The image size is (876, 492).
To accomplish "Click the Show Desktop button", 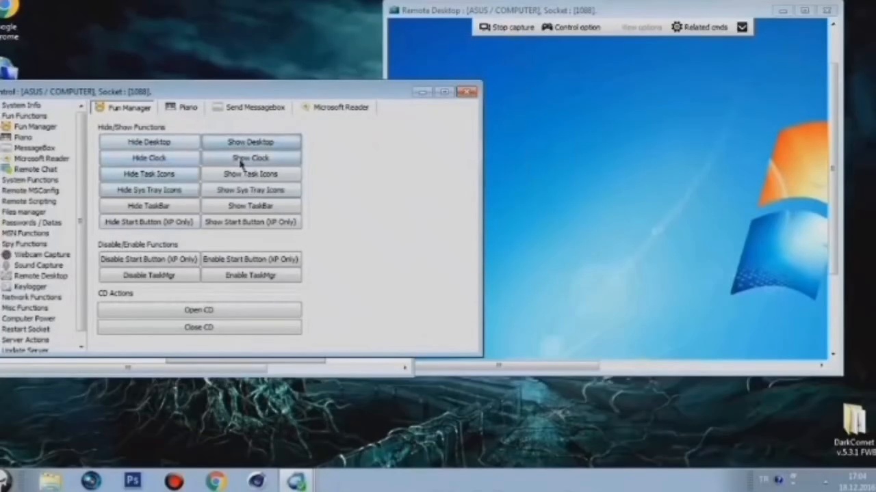I will [250, 142].
